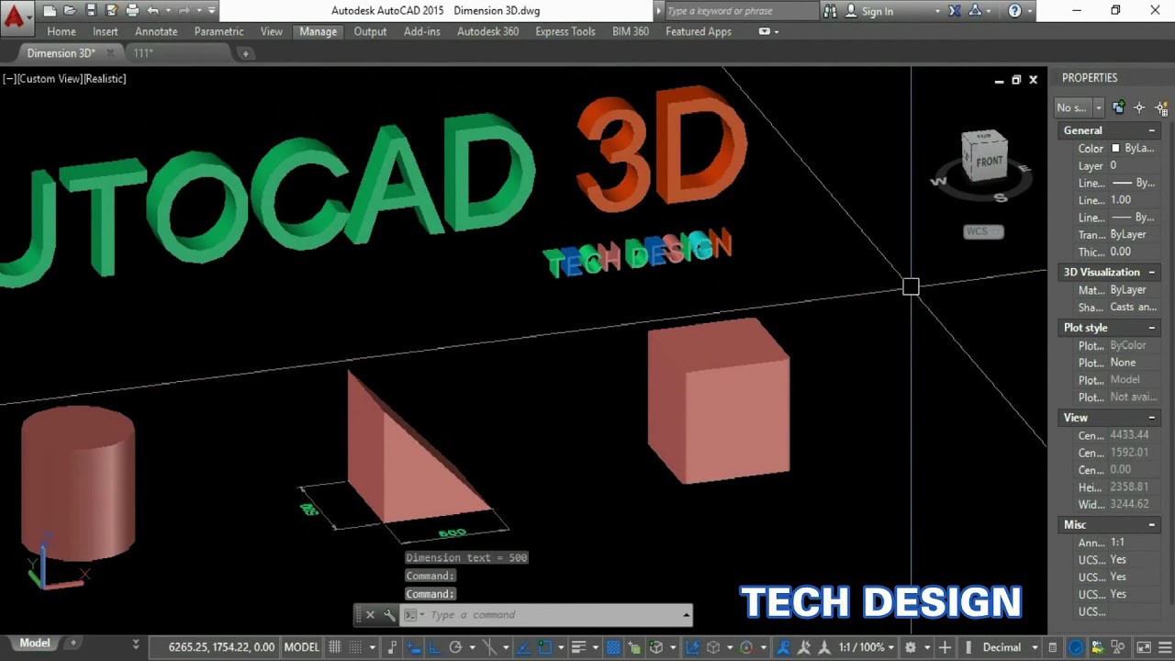The width and height of the screenshot is (1175, 661).
Task: Click the Help question mark icon
Action: (x=1014, y=11)
